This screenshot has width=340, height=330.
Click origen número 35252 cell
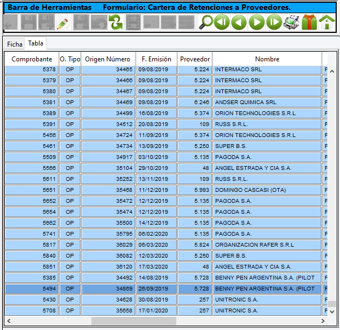108,179
